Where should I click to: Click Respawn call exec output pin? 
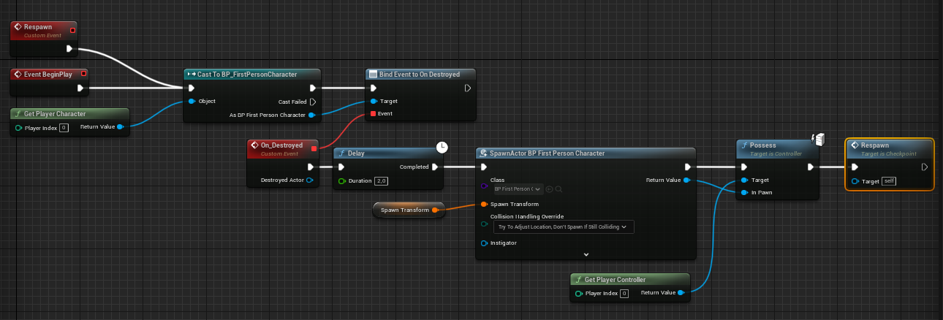tap(925, 167)
